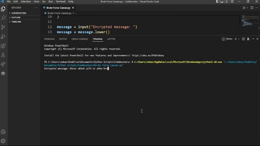Open the Run and Debug view

click(3, 36)
